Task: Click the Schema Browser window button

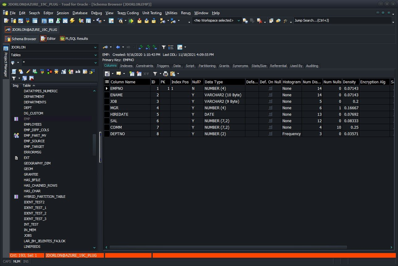Action: [21, 39]
